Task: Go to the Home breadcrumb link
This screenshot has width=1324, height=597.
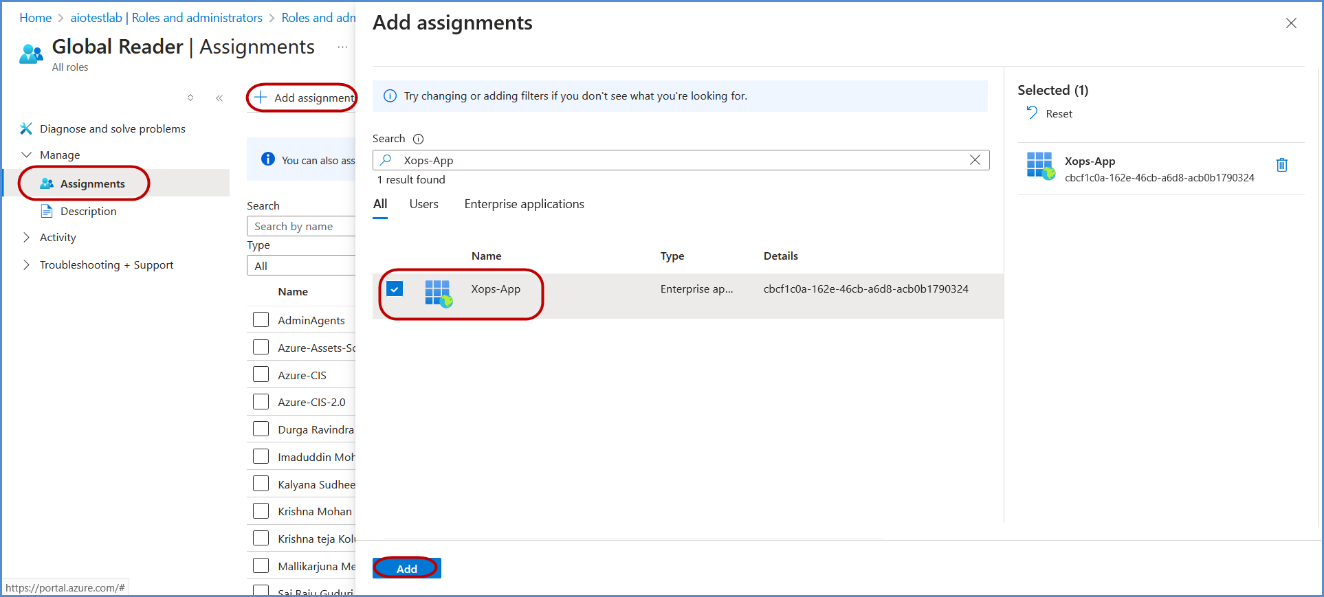Action: (x=35, y=18)
